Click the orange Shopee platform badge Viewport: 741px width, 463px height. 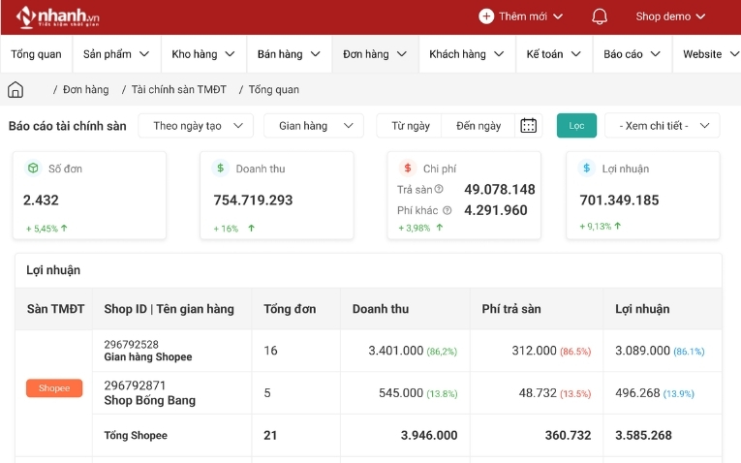[54, 388]
